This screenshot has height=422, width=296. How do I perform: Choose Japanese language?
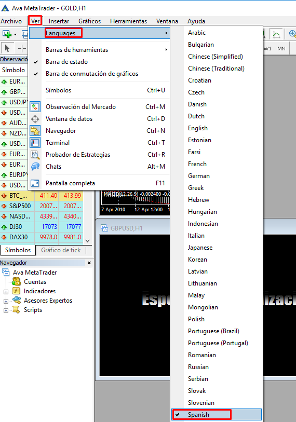[x=217, y=248]
